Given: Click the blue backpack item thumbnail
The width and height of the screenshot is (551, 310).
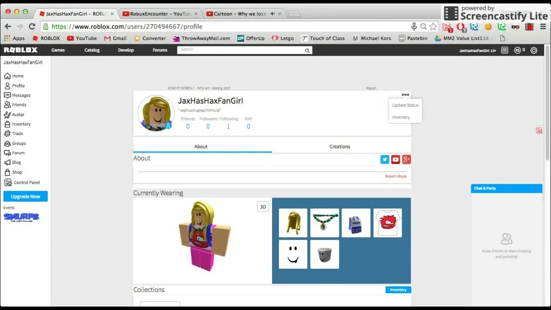Looking at the screenshot, I should tap(356, 223).
